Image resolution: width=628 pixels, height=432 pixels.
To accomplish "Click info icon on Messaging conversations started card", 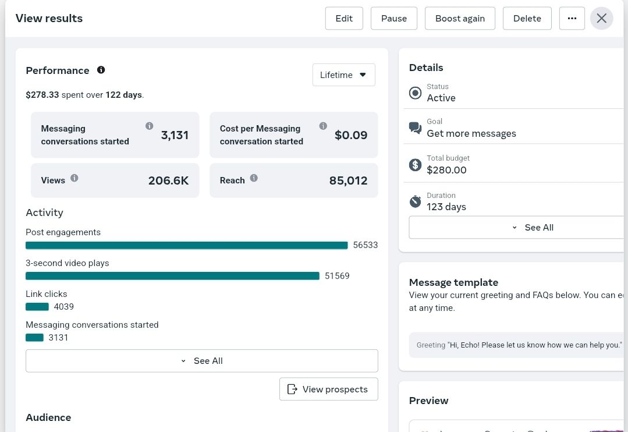I will (x=150, y=126).
